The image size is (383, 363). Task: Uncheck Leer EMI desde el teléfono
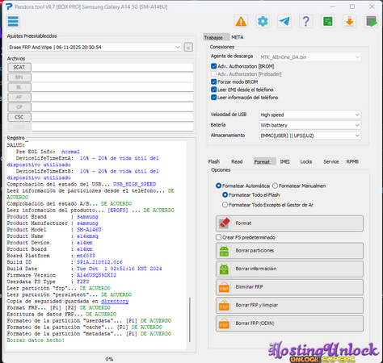click(x=214, y=90)
